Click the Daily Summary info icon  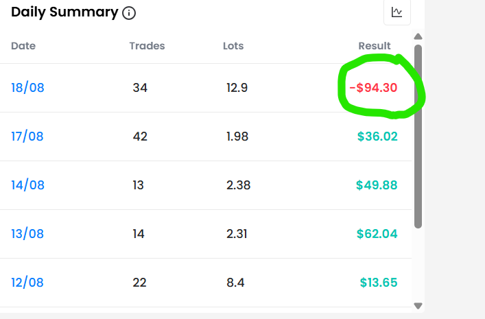[x=129, y=13]
